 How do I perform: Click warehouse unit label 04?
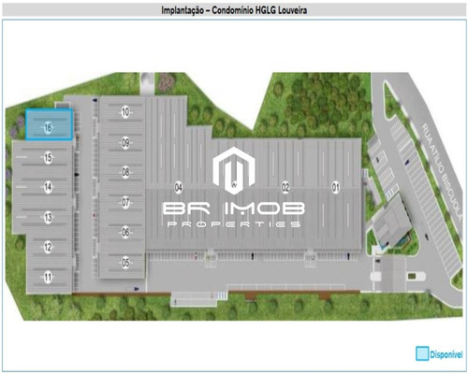[x=179, y=188]
